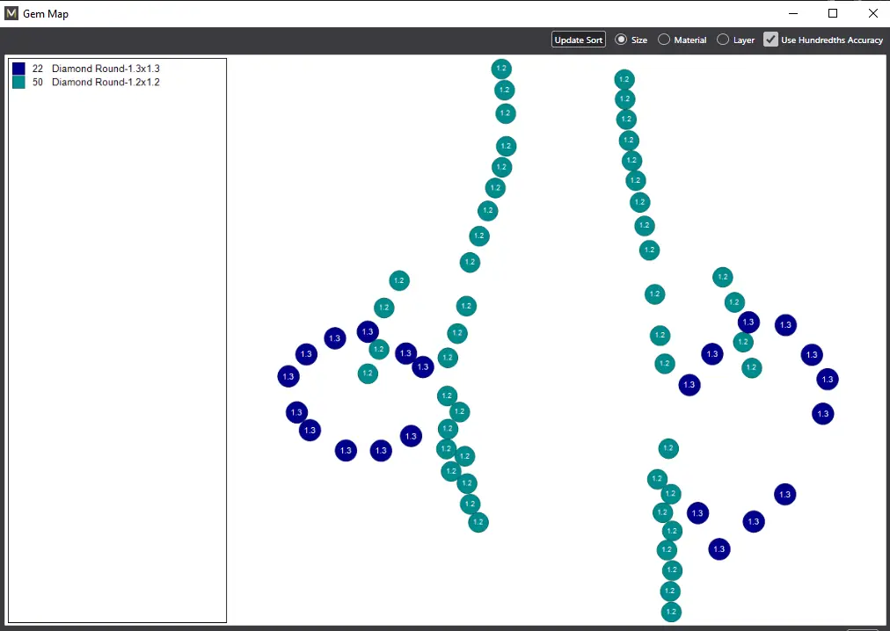Click topmost 1.2 gem of left strand
Image resolution: width=890 pixels, height=631 pixels.
point(501,69)
